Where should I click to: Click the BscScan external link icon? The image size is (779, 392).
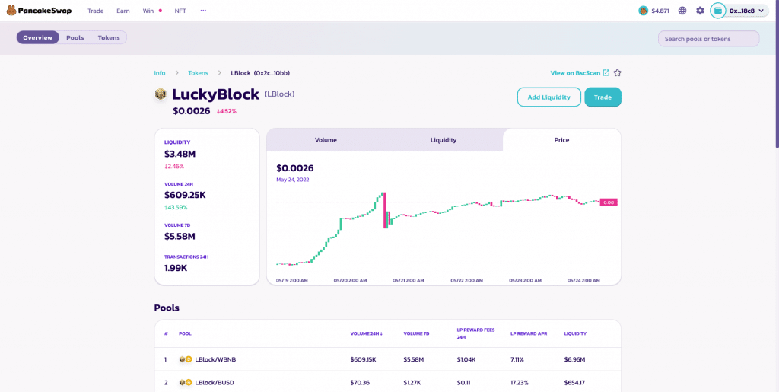pyautogui.click(x=606, y=72)
